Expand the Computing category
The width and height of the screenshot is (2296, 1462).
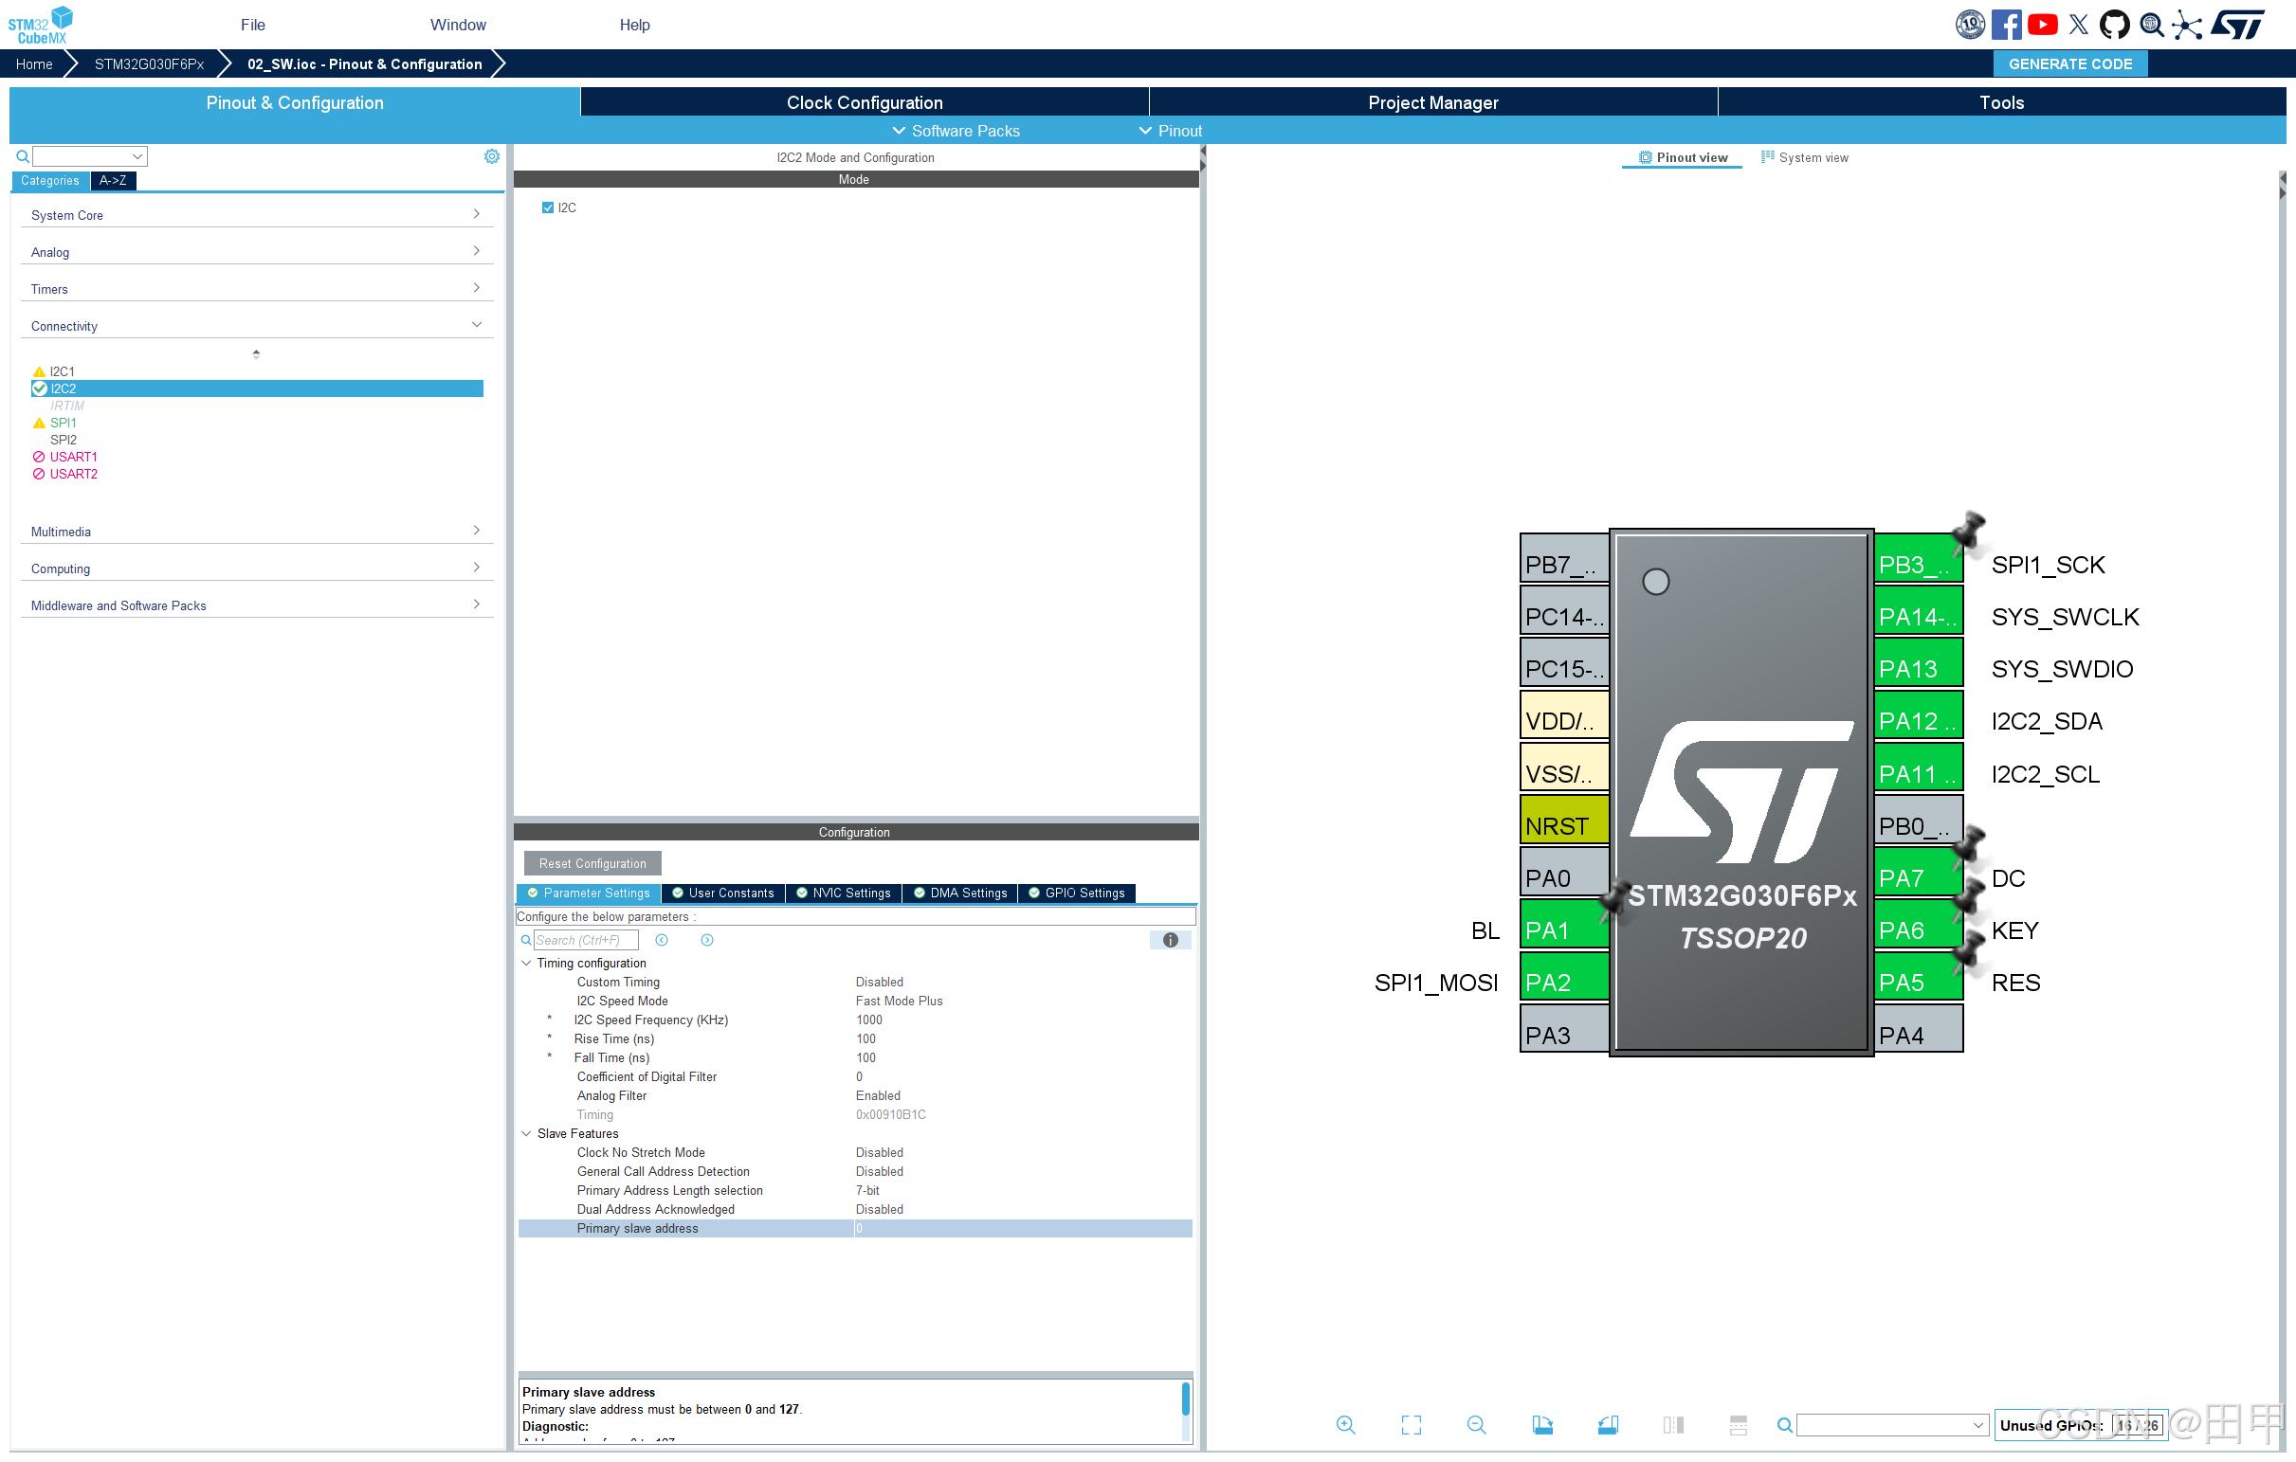[257, 569]
